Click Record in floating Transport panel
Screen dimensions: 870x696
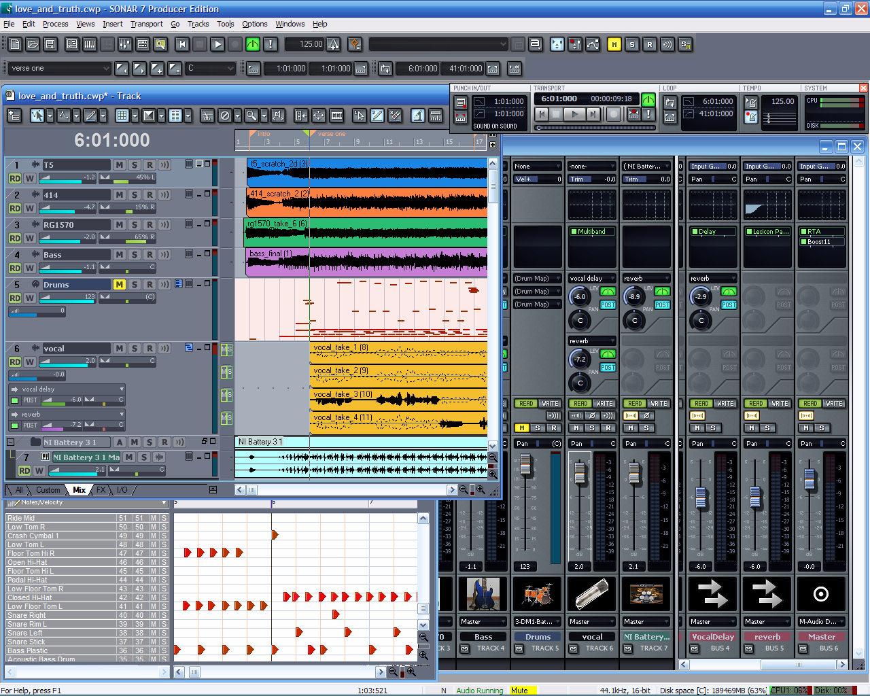coord(613,114)
